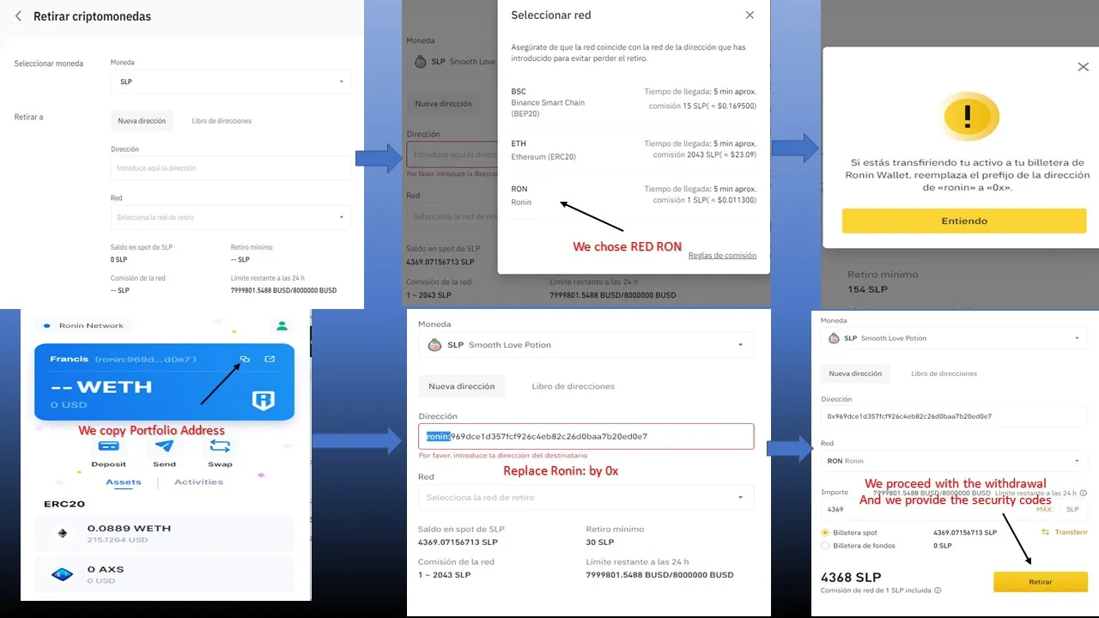
Task: Switch to the Activities tab in Ronin wallet
Action: (198, 482)
